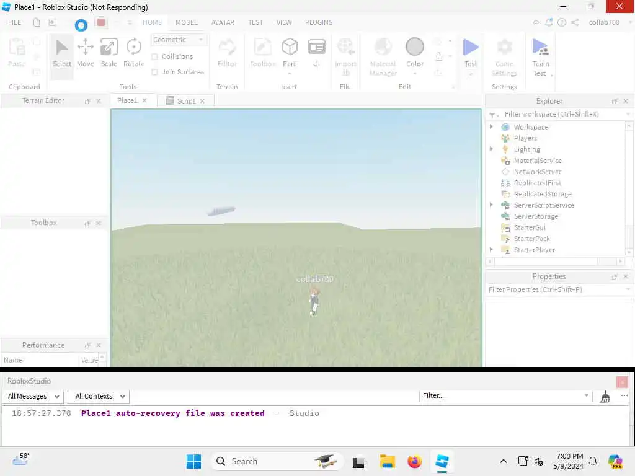The image size is (635, 476).
Task: Show hidden system tray icons
Action: tap(503, 461)
